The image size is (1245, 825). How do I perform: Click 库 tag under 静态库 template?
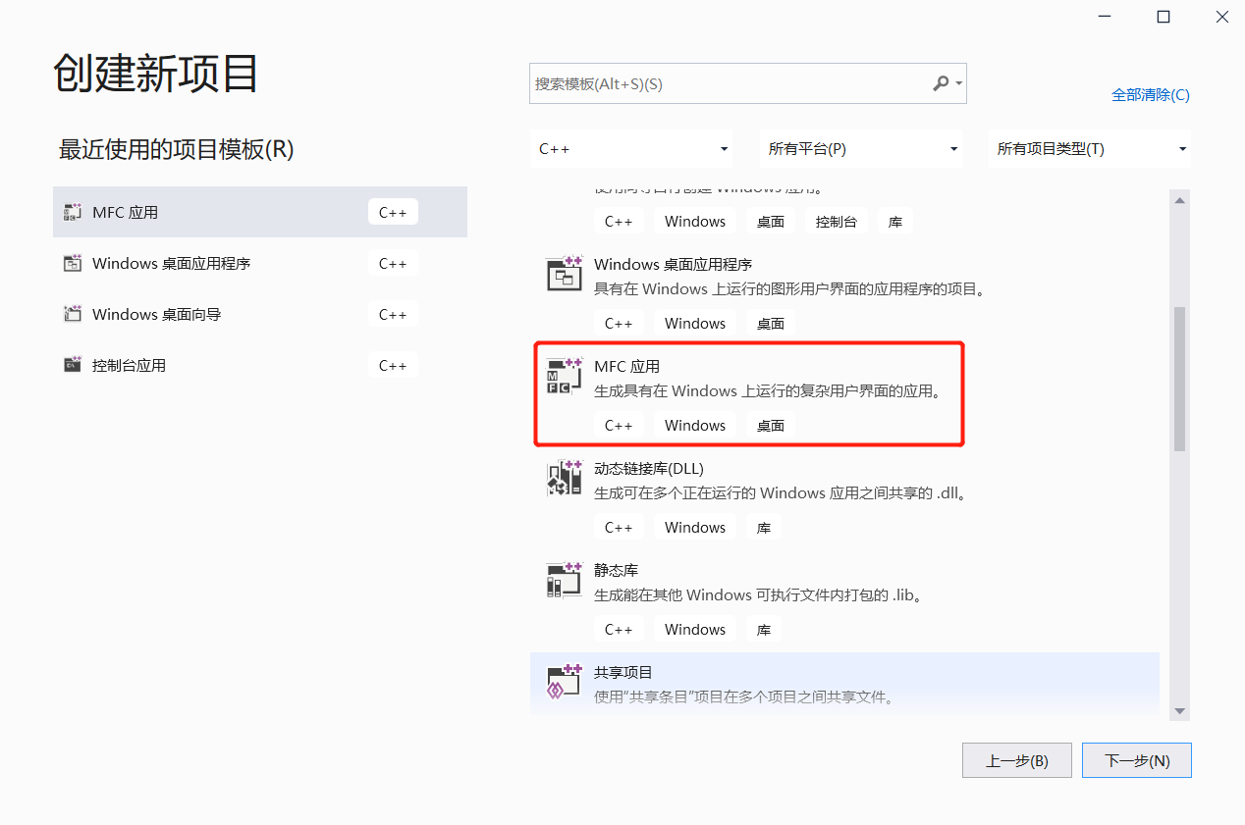(764, 630)
